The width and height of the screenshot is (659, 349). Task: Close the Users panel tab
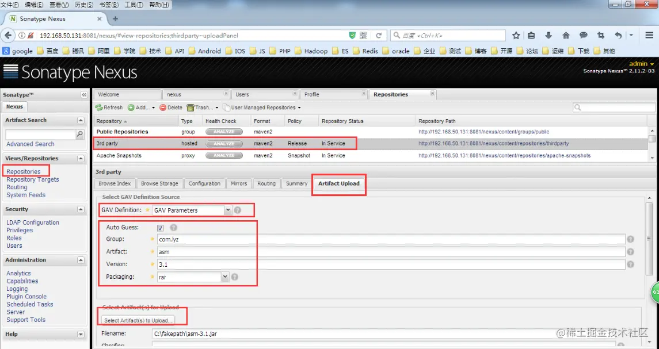(295, 94)
